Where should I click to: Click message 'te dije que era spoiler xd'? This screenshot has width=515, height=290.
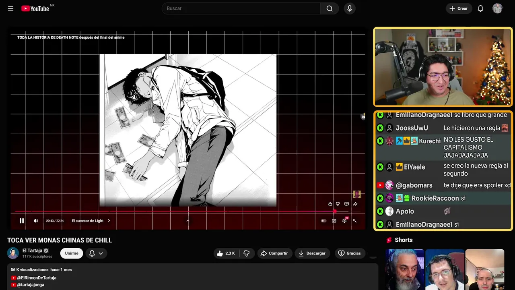tap(477, 185)
